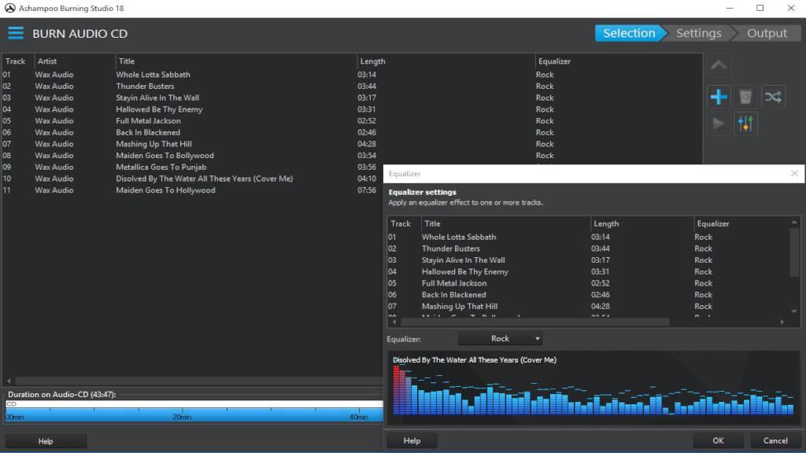Click Cancel in the Equalizer dialog
The image size is (806, 453).
pos(775,440)
